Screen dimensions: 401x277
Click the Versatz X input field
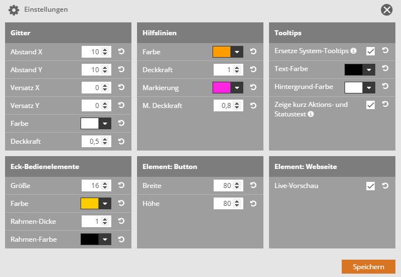[x=91, y=88]
